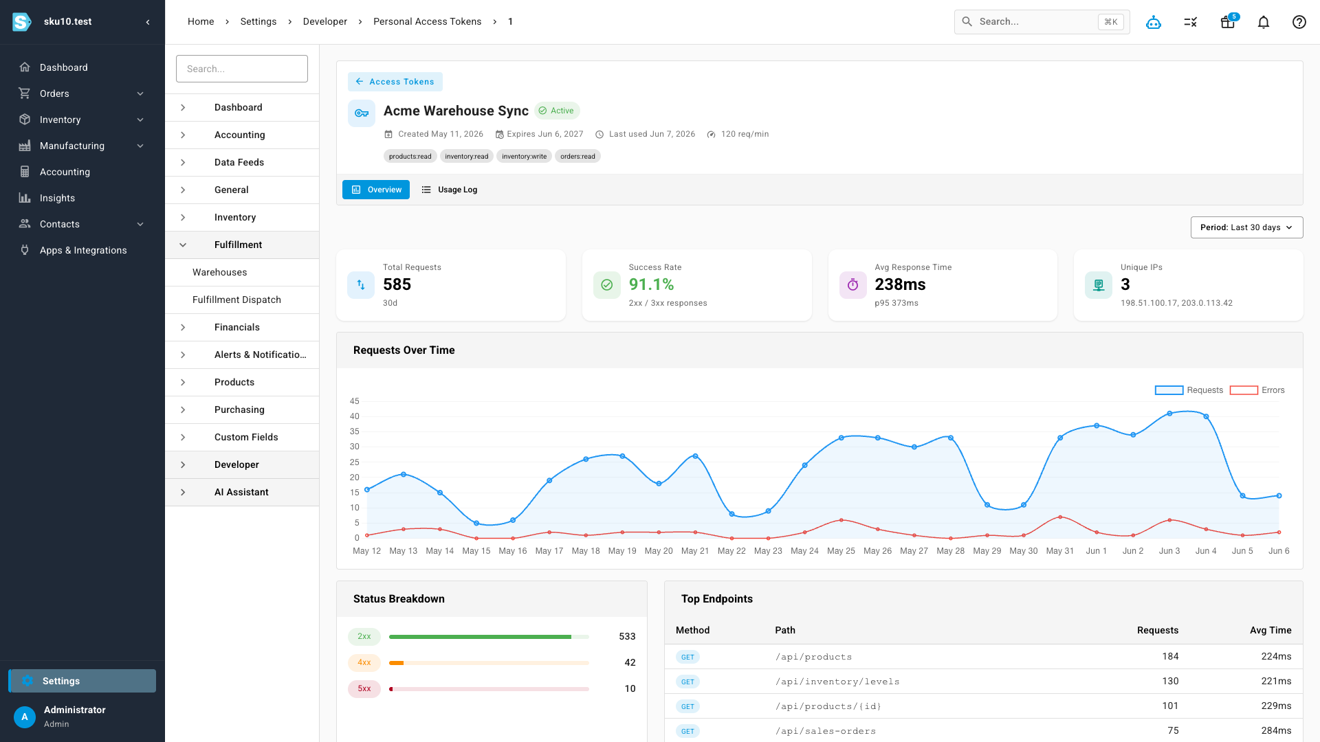
Task: Open the Period: Last 30 days dropdown
Action: click(x=1246, y=227)
